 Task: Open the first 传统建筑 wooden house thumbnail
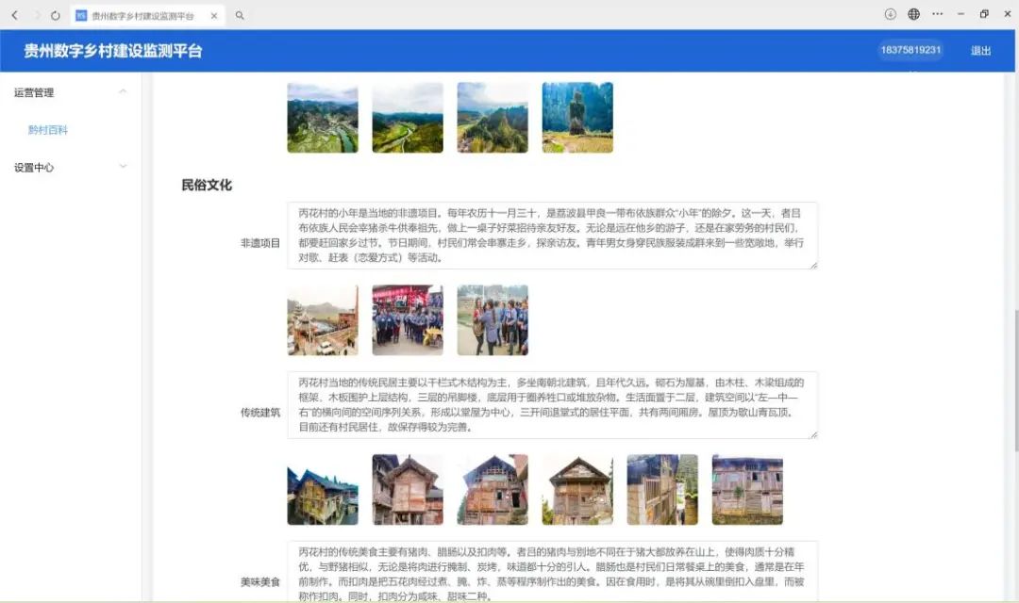point(323,490)
